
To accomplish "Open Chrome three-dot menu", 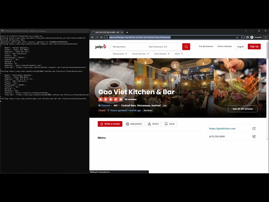I will coord(266,37).
